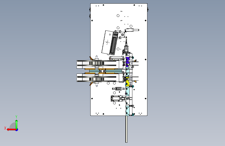Click the red X axis arrow of the triad
Image resolution: width=225 pixels, height=146 pixels.
(11, 130)
